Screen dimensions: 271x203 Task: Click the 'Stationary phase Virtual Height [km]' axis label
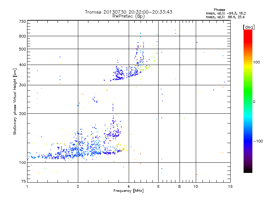click(x=15, y=101)
